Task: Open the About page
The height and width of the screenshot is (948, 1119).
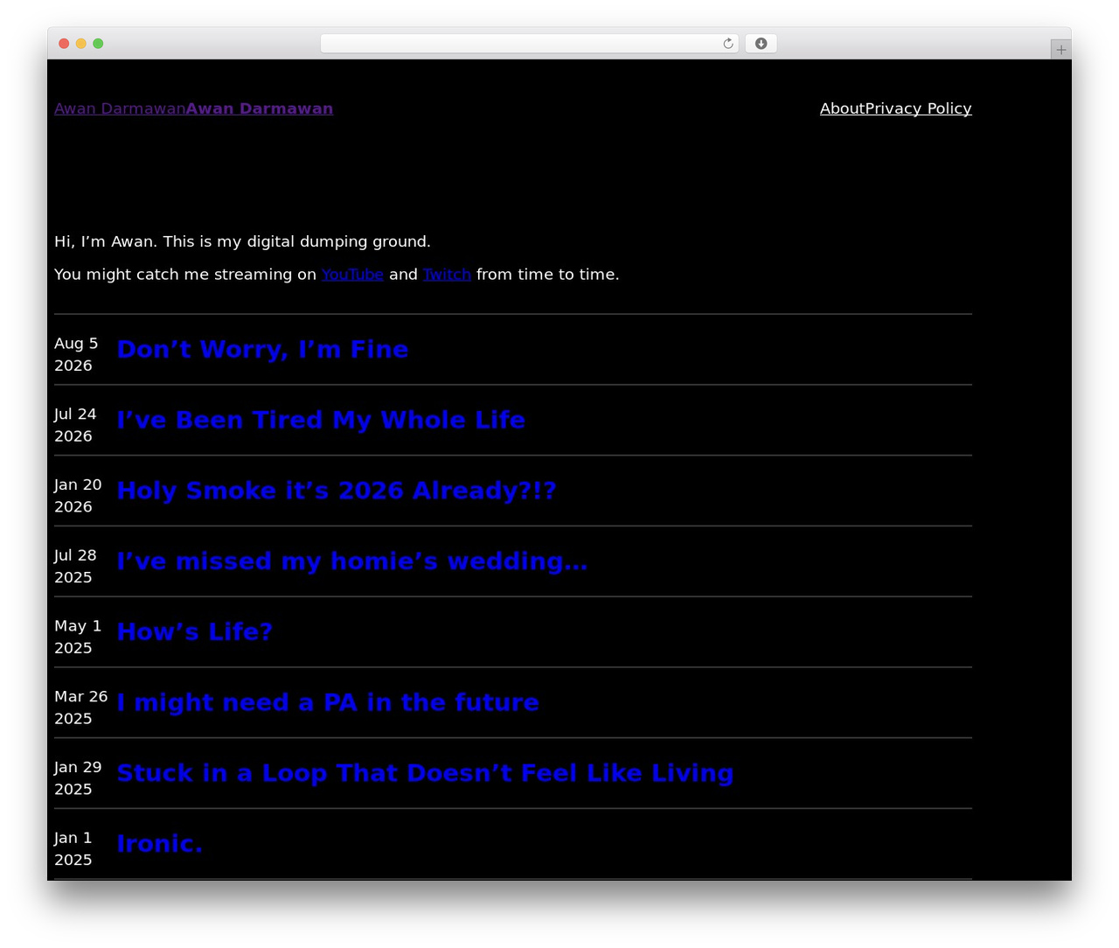Action: pos(842,108)
